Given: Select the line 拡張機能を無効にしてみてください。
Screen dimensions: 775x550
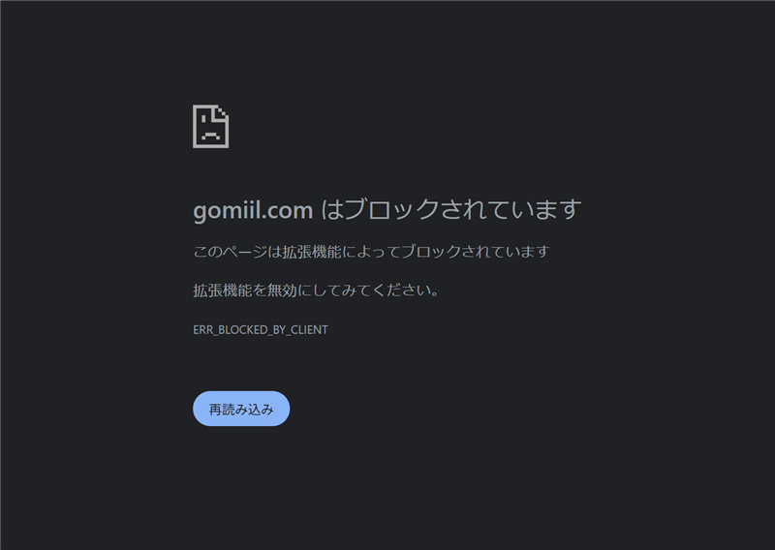Looking at the screenshot, I should coord(317,290).
